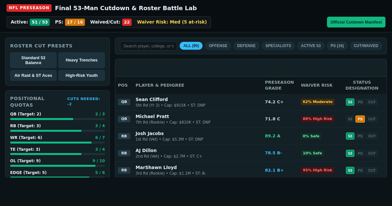Click the STATUS DESIGNATION column header
The width and height of the screenshot is (392, 206).
[x=362, y=85]
